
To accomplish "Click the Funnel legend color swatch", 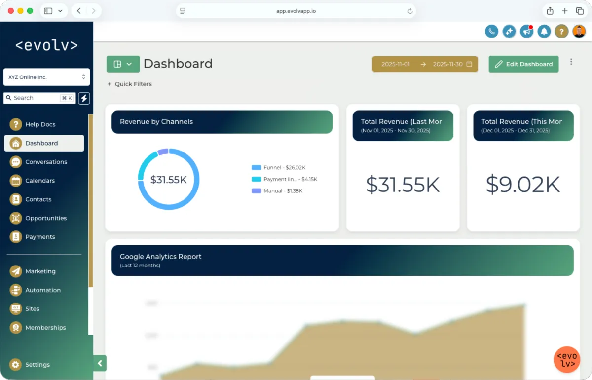I will pos(256,168).
